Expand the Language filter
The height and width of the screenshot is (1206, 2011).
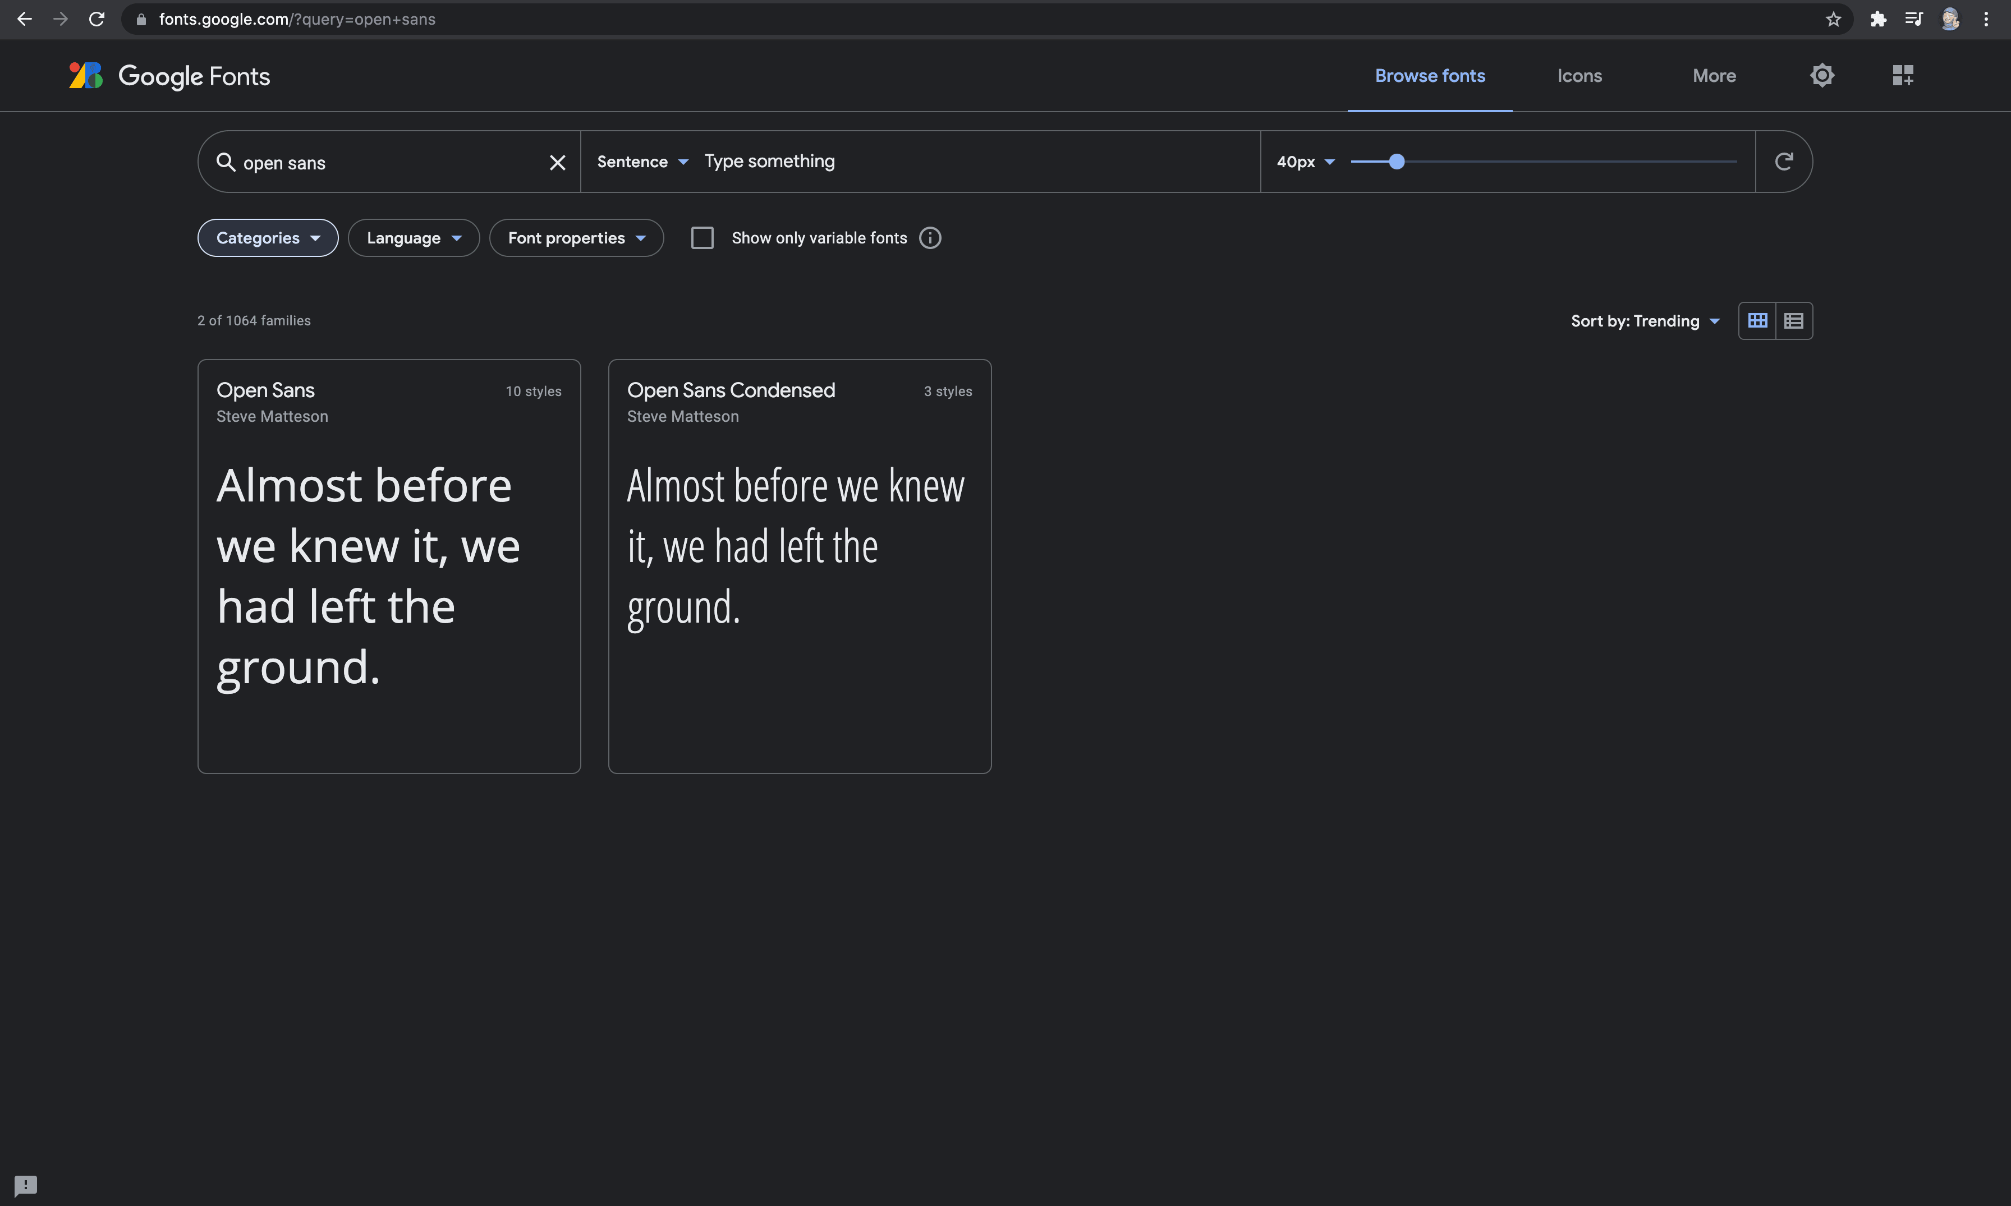(414, 238)
